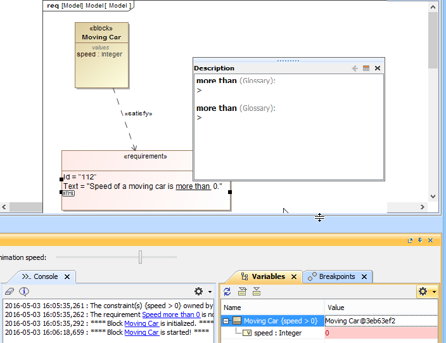Click the export icon beside Variables refresh
Screen dimensions: 446x343
pos(242,292)
